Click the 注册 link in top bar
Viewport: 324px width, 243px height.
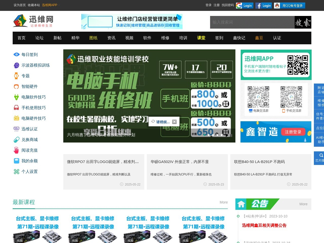(x=217, y=5)
